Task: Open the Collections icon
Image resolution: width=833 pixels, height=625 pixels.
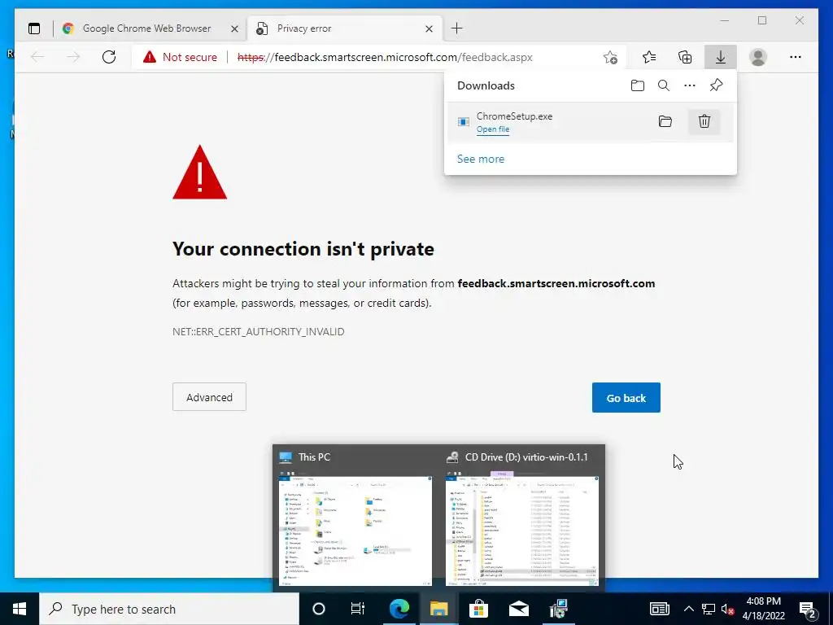Action: (685, 57)
